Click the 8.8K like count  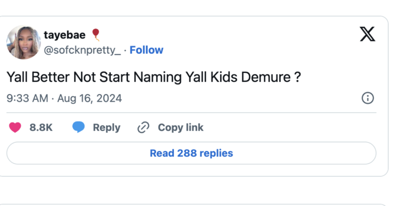41,127
